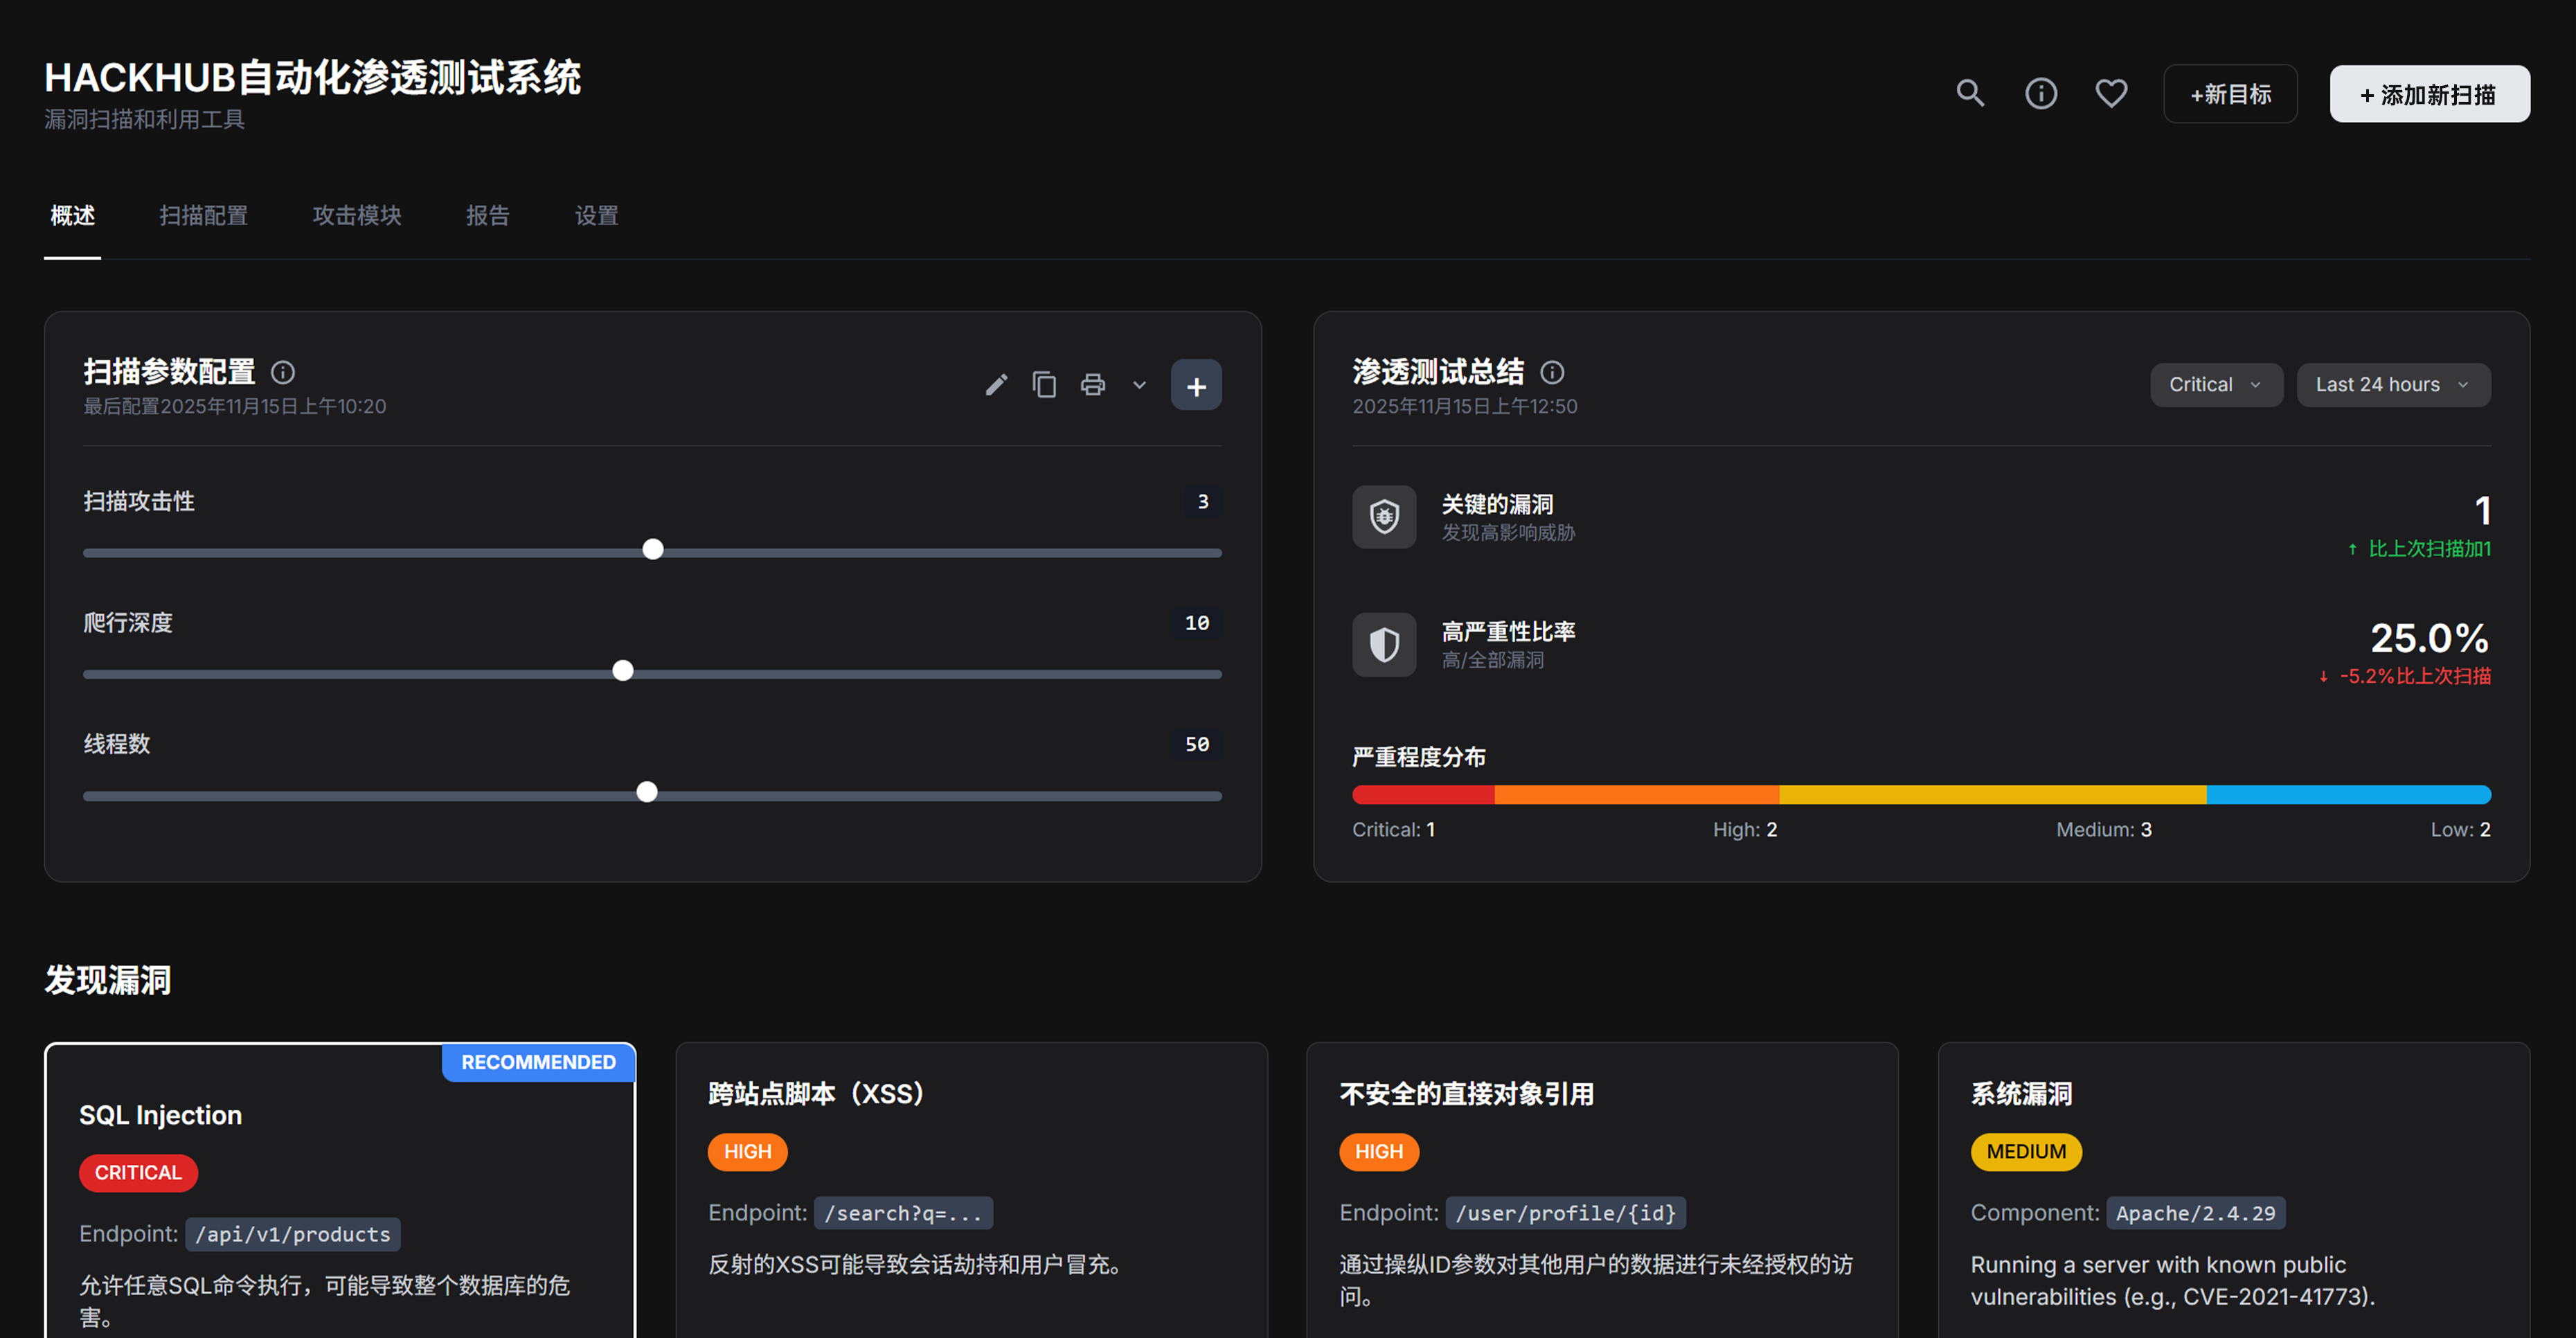Expand the chevron next to the printer icon
The width and height of the screenshot is (2576, 1338).
1139,385
